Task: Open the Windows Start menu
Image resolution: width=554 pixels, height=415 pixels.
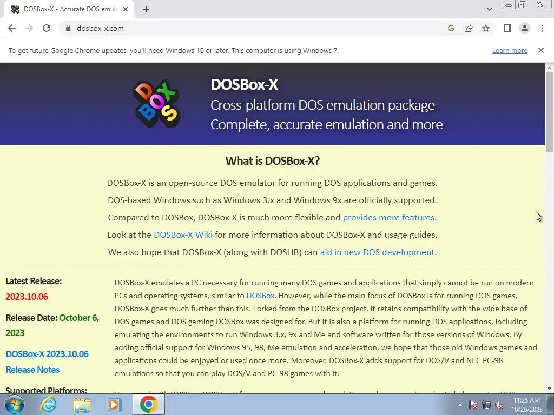Action: tap(14, 404)
